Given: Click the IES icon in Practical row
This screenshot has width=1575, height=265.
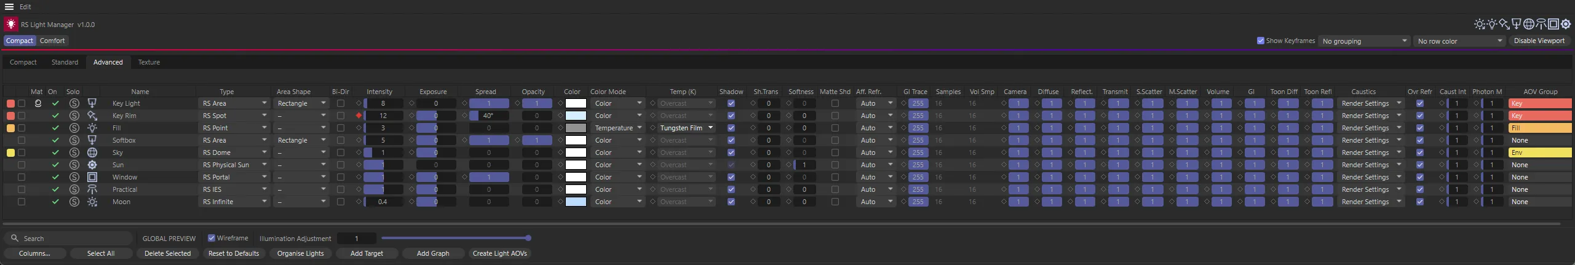Looking at the screenshot, I should tap(92, 189).
